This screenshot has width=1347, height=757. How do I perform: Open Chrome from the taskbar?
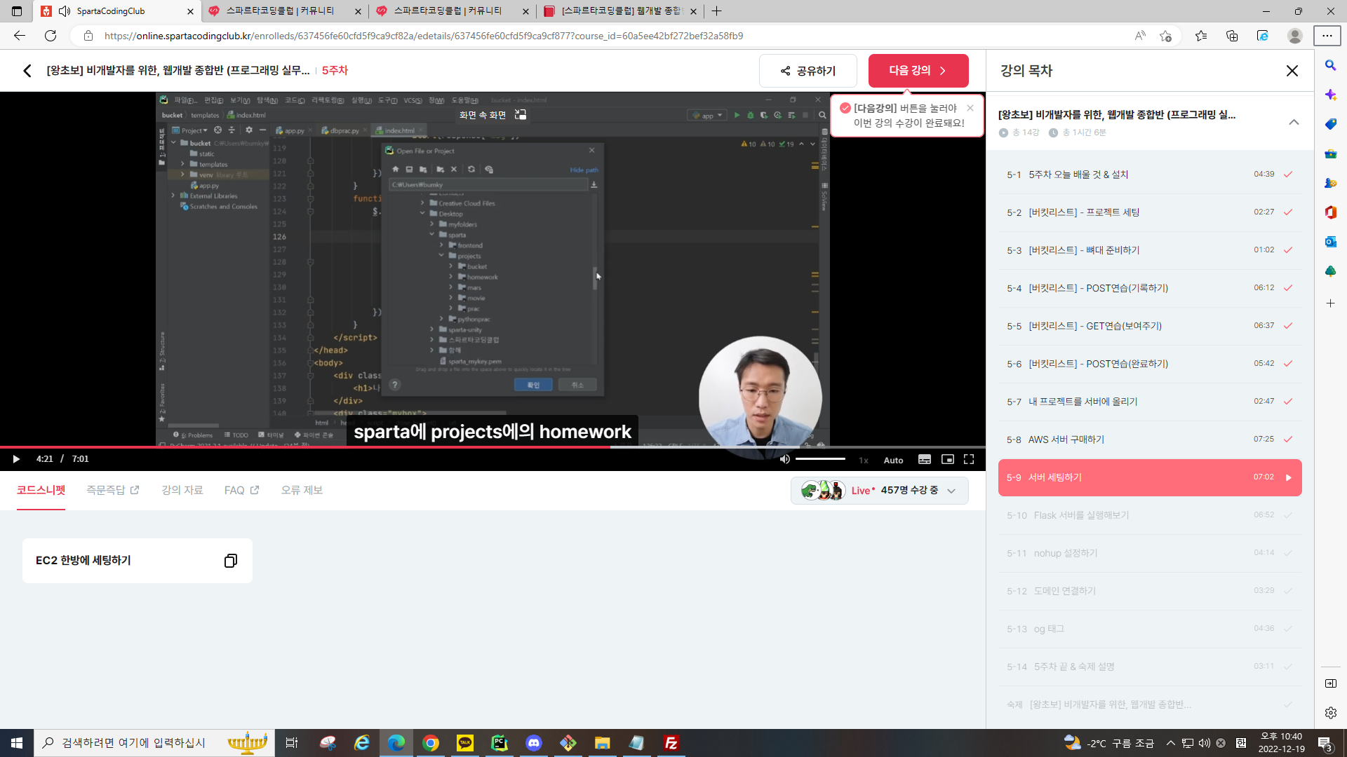[x=431, y=743]
